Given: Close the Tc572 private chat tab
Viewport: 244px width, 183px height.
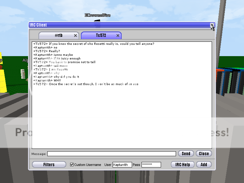Looking at the screenshot, I should pyautogui.click(x=118, y=35).
